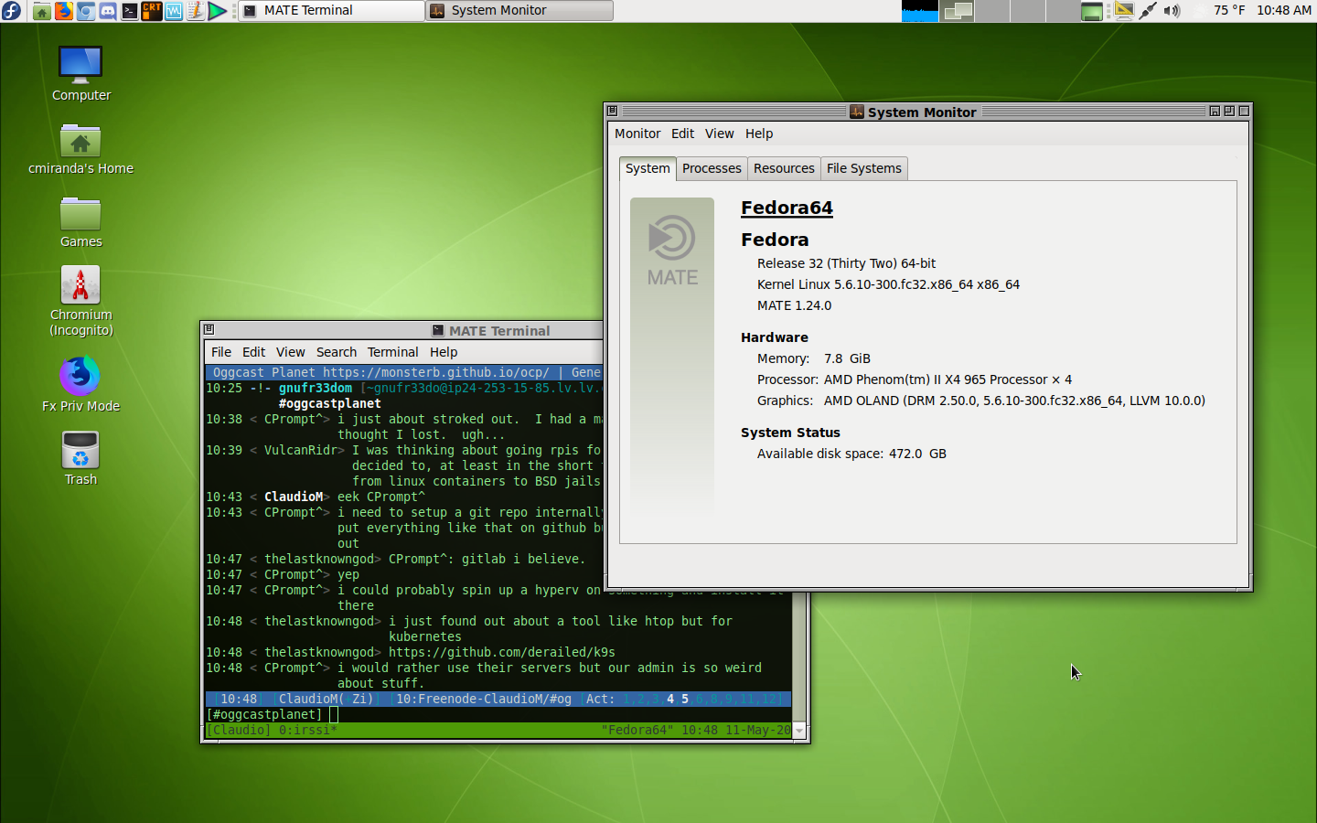Open cmiranda's Home desktop folder
1317x823 pixels.
[80, 148]
